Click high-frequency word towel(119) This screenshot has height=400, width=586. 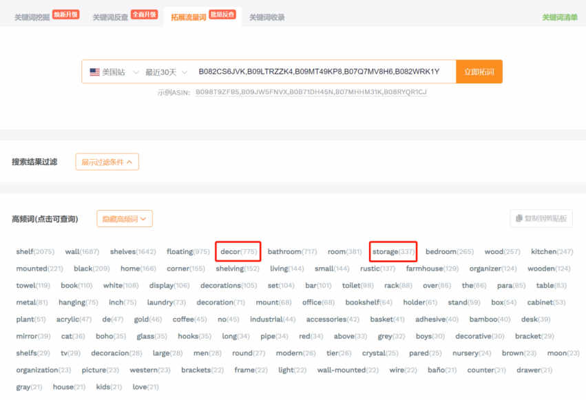[x=33, y=285]
